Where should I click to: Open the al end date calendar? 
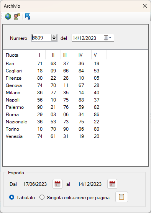tap(112, 184)
